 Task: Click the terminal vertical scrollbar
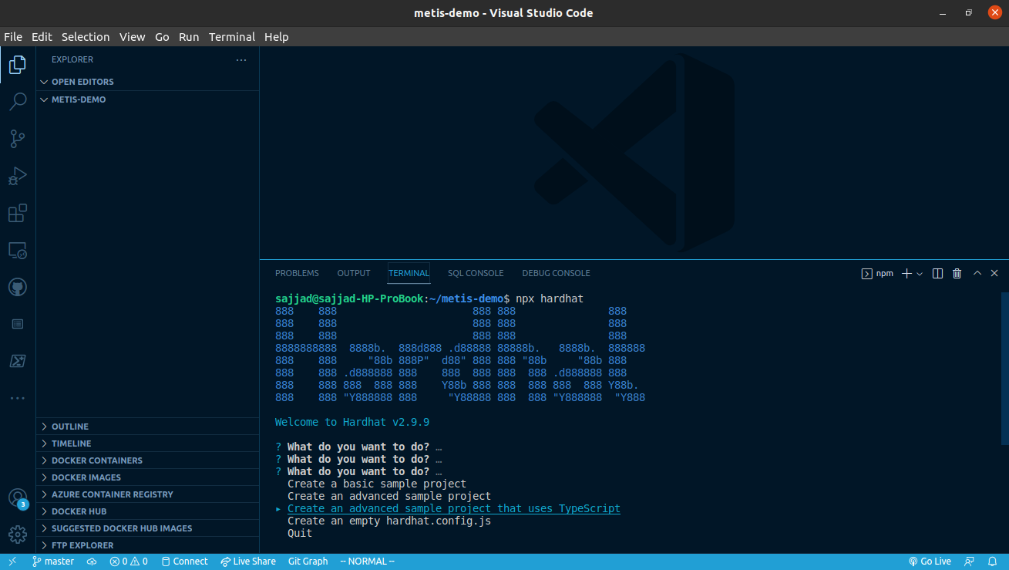point(1004,369)
